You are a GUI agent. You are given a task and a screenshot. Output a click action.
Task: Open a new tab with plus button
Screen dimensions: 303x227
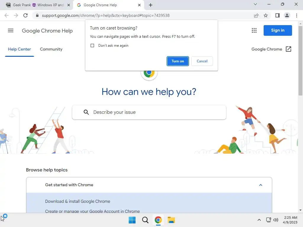pos(151,5)
